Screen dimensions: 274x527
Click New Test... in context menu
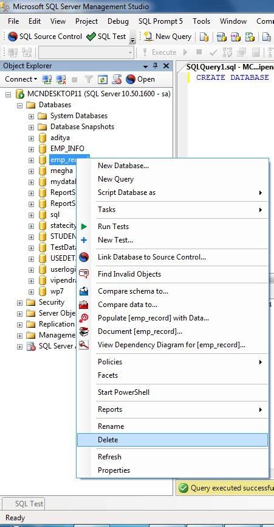click(173, 240)
